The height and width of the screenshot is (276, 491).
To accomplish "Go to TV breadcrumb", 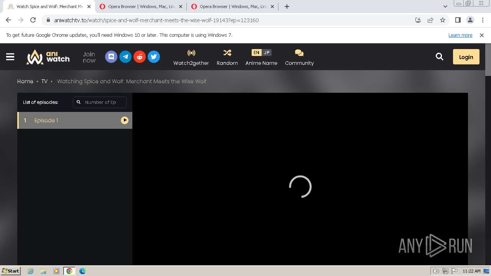I will click(44, 81).
